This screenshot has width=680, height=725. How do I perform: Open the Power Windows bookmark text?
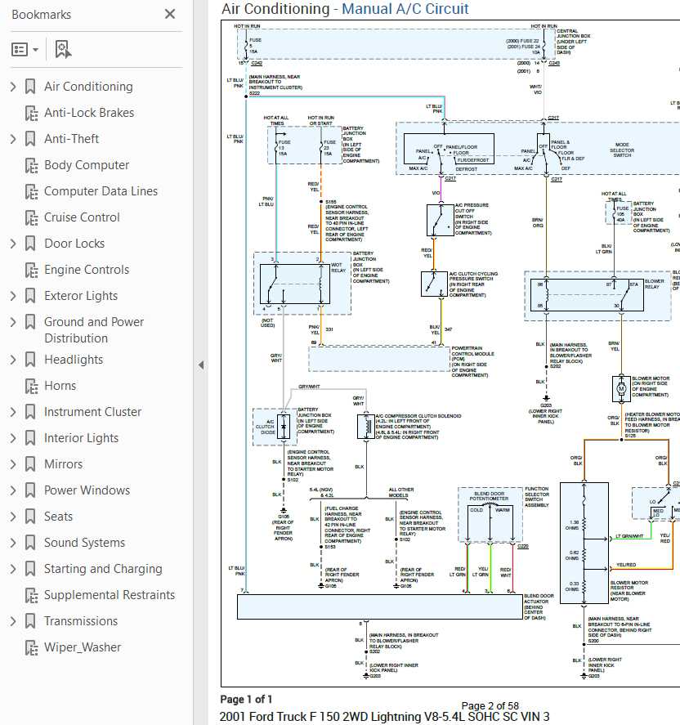click(87, 490)
